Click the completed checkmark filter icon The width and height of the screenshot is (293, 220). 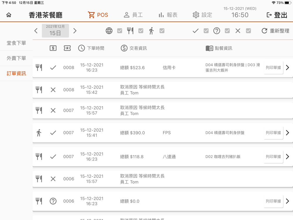click(x=195, y=31)
